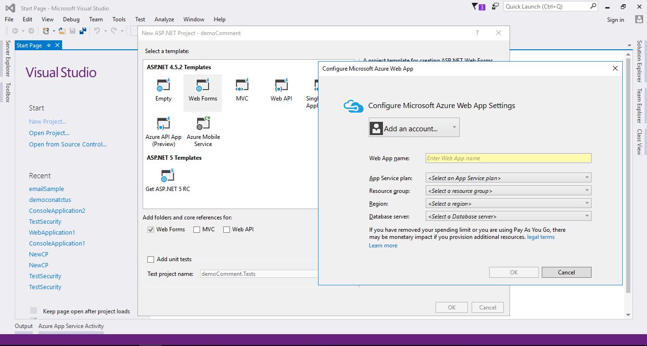The width and height of the screenshot is (647, 346).
Task: Click the New Project toolbar icon
Action: 46,31
